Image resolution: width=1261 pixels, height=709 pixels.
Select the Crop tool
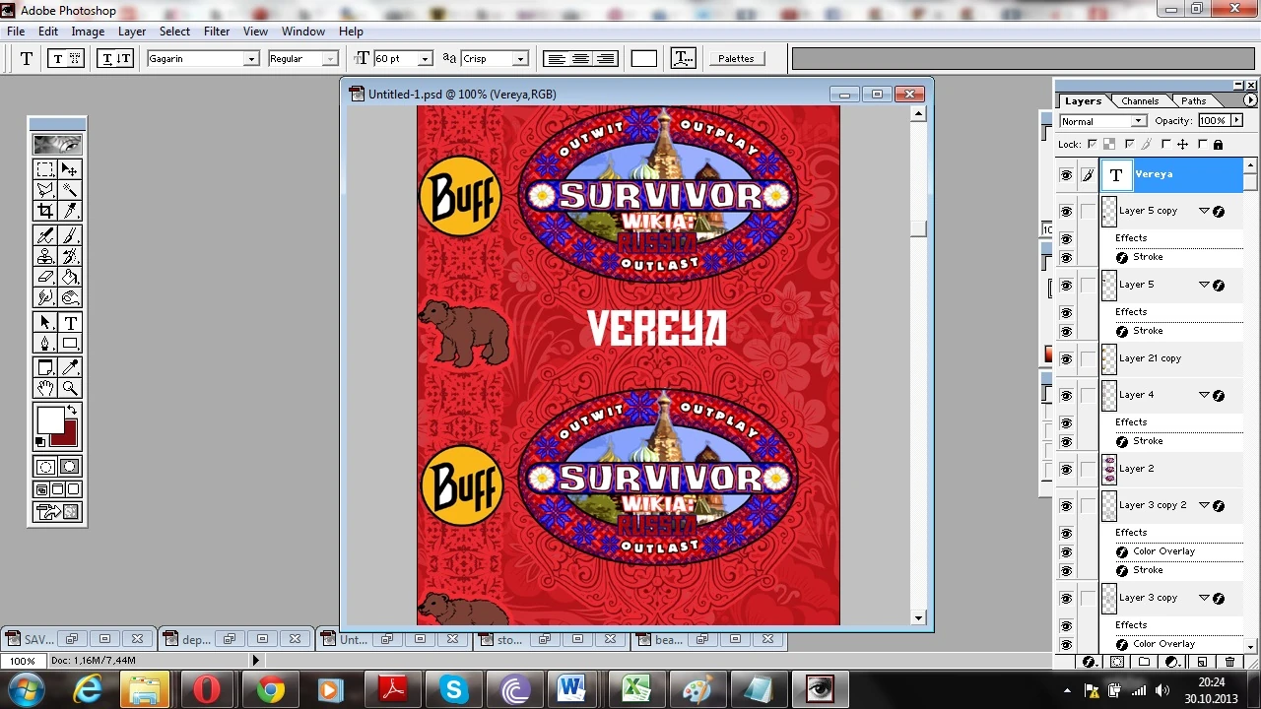tap(45, 211)
